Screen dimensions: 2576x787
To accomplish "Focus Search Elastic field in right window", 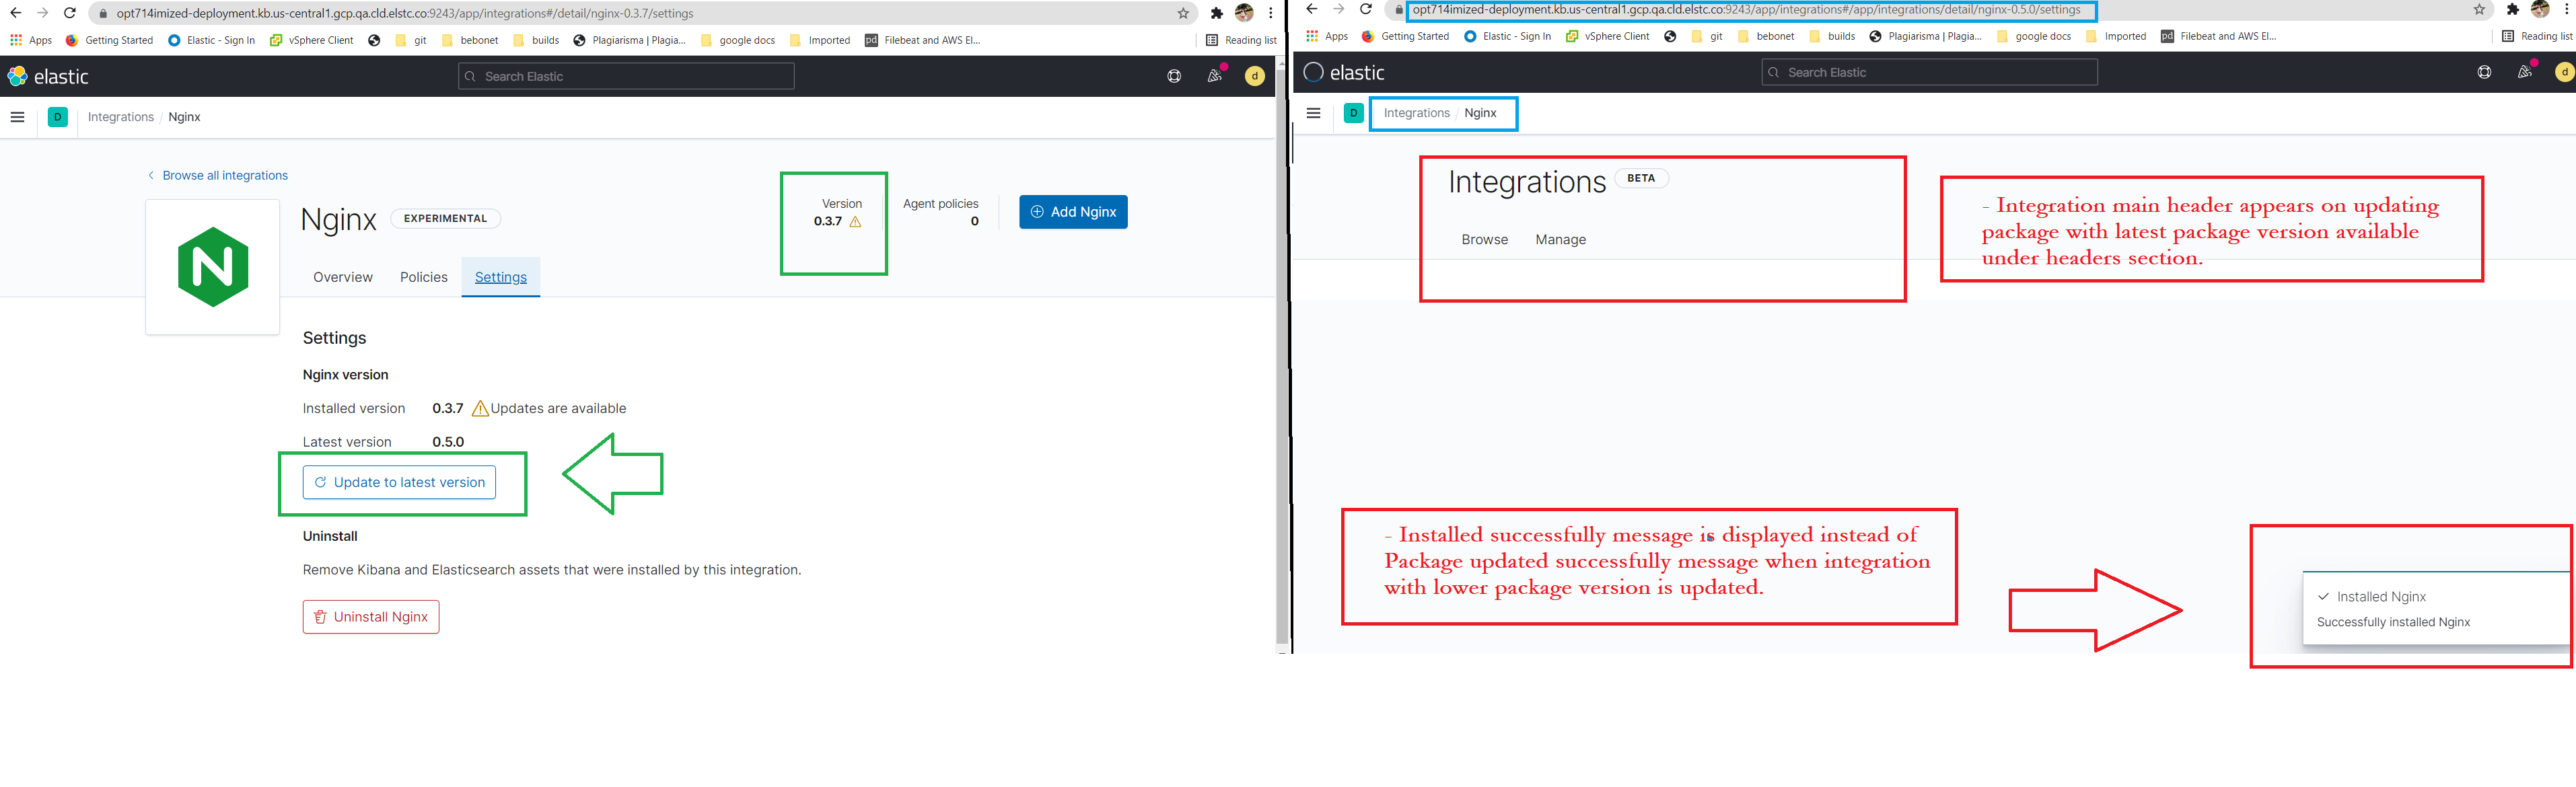I will click(x=1929, y=72).
